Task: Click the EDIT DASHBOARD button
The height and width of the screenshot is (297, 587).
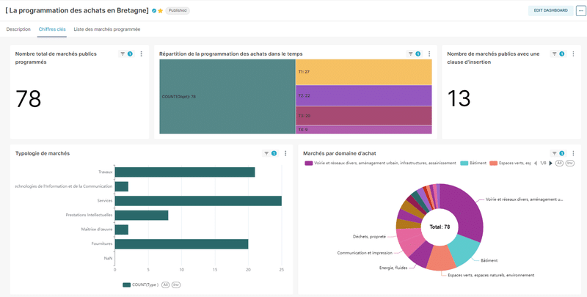Action: tap(550, 11)
